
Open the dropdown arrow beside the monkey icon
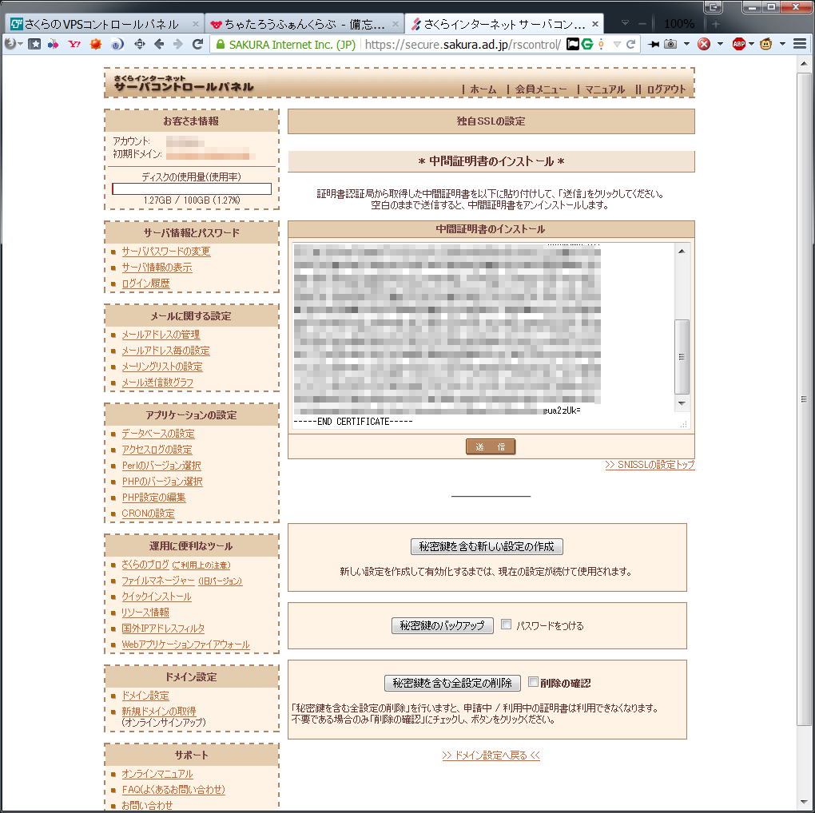pos(782,44)
